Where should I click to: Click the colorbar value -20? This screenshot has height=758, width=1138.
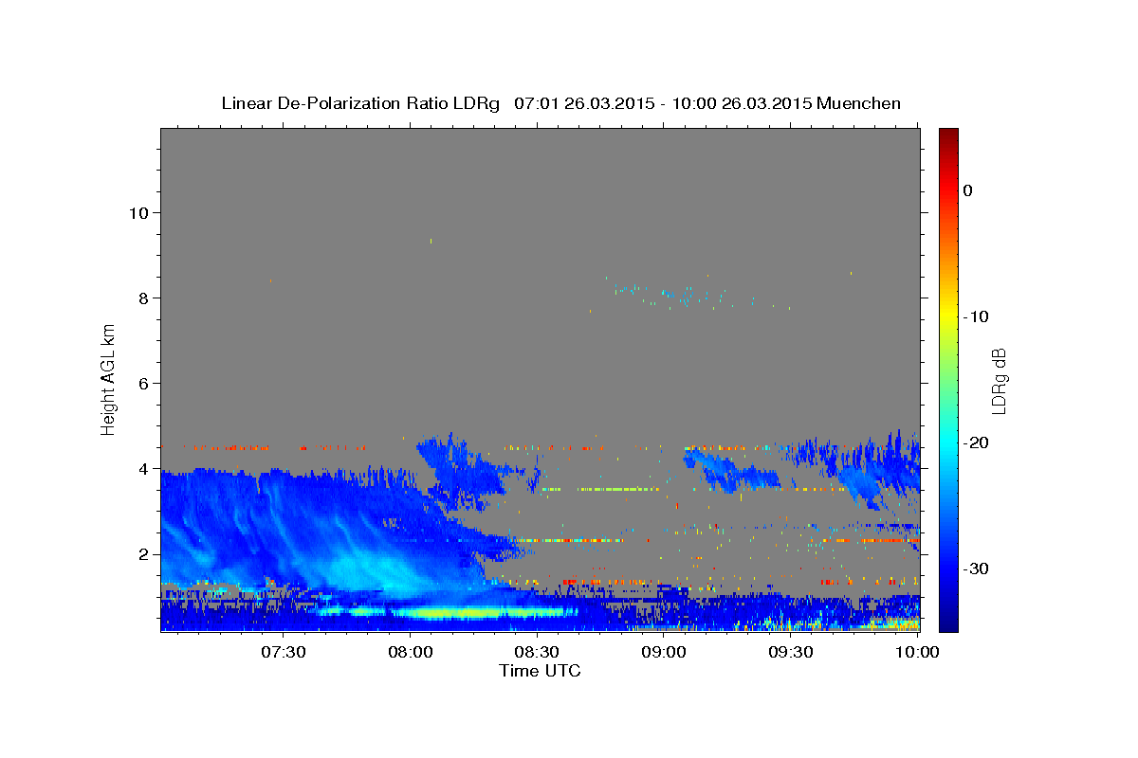click(x=975, y=442)
